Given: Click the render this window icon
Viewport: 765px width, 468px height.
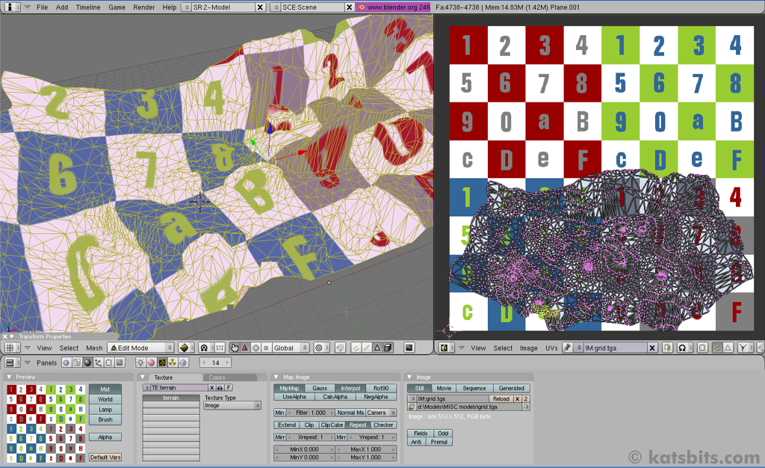Looking at the screenshot, I should coord(409,348).
